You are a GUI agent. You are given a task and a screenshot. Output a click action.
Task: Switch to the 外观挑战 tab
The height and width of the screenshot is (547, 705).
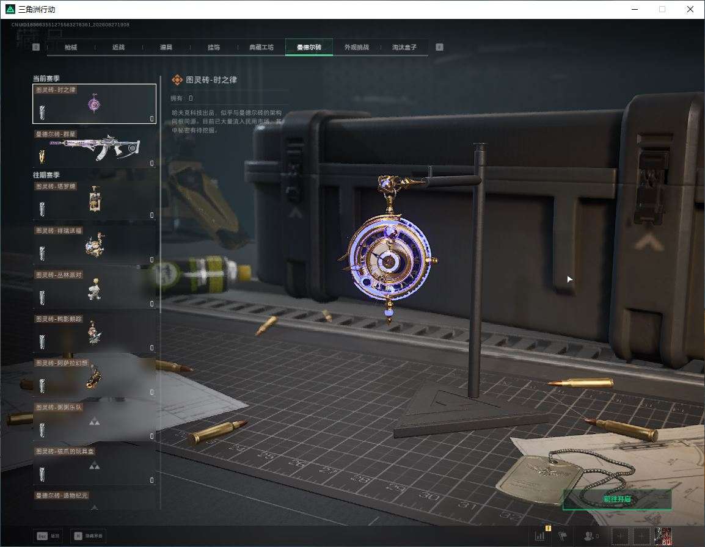point(357,47)
